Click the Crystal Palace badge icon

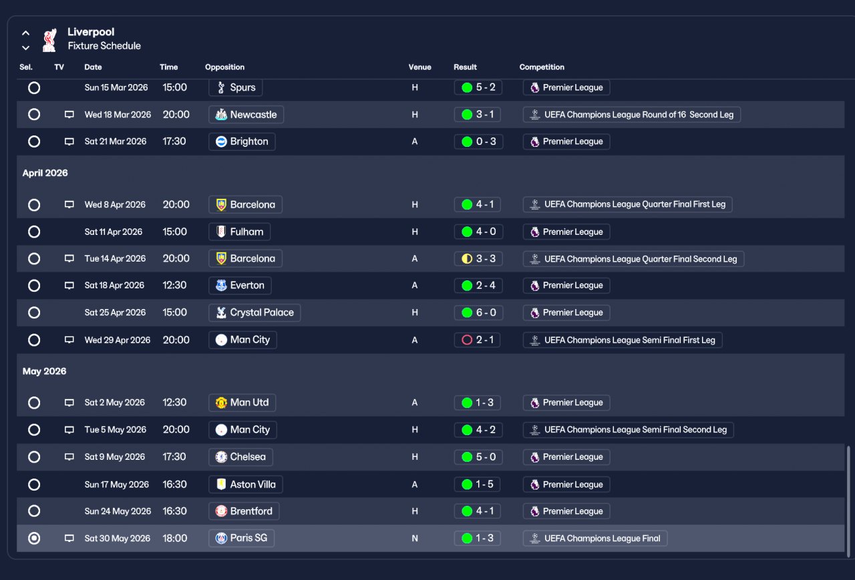[222, 313]
